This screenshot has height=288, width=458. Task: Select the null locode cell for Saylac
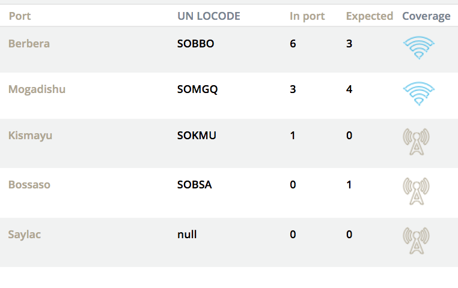[187, 235]
